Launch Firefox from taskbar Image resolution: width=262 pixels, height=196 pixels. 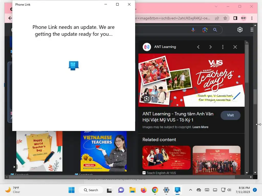(x=144, y=190)
